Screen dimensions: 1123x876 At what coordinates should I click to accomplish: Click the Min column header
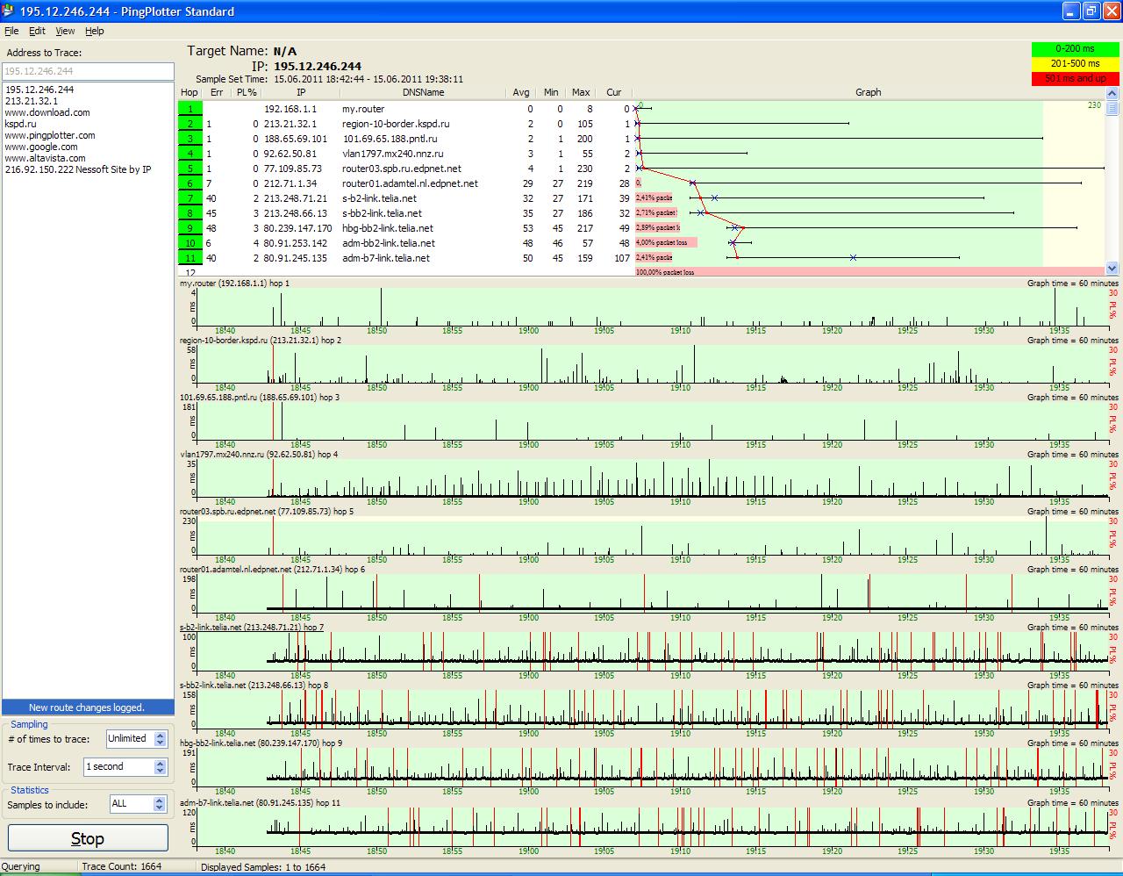click(x=551, y=92)
